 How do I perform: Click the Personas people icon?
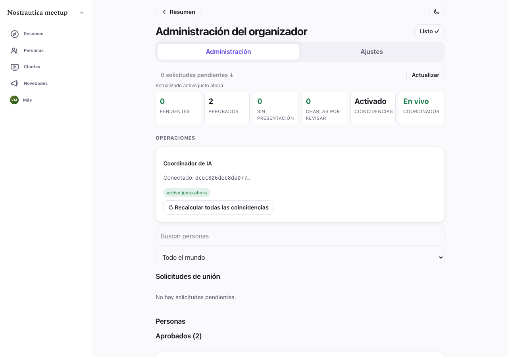click(15, 51)
